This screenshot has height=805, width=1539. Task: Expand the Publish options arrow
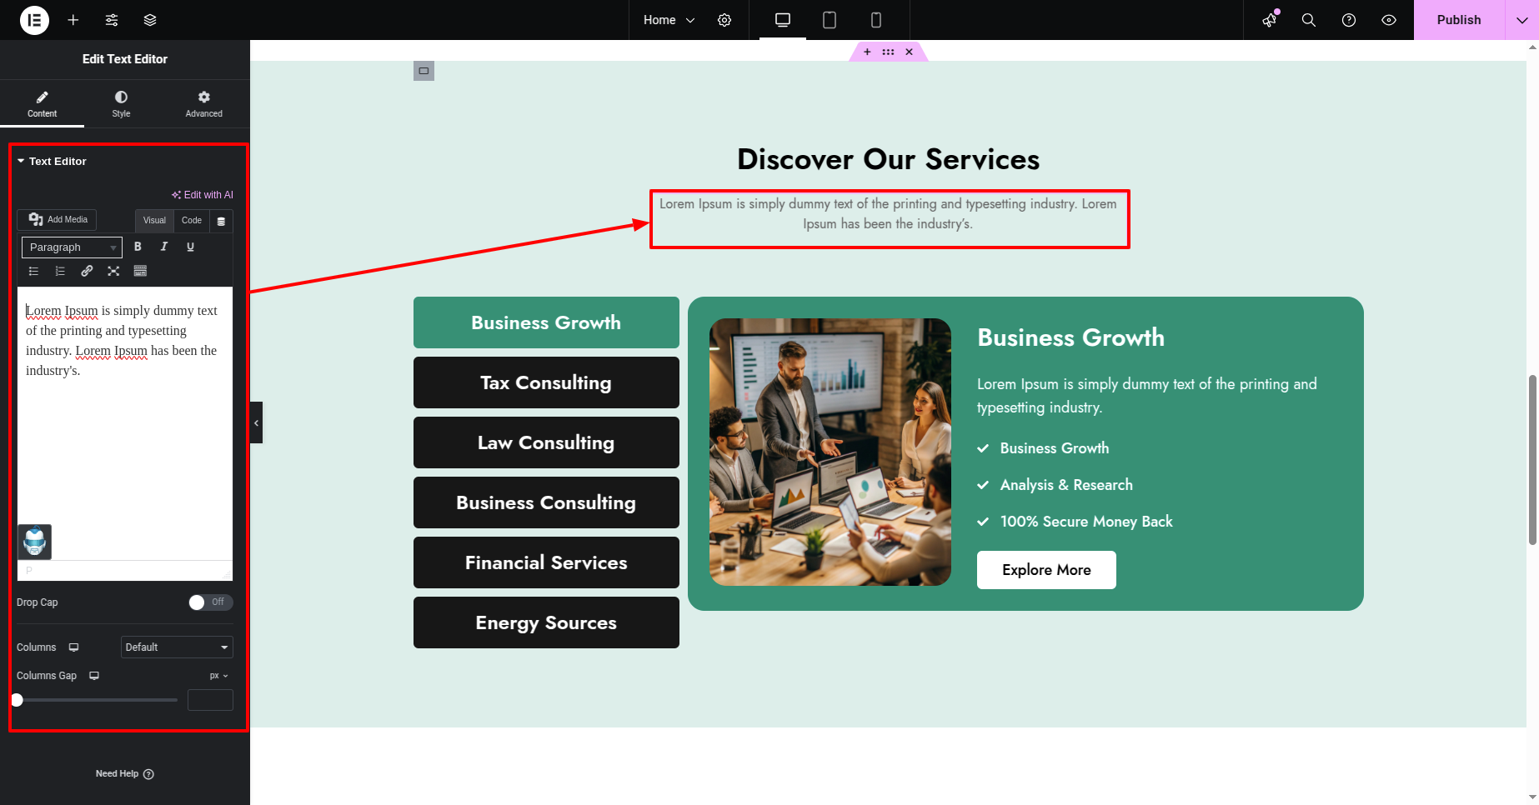[x=1521, y=20]
